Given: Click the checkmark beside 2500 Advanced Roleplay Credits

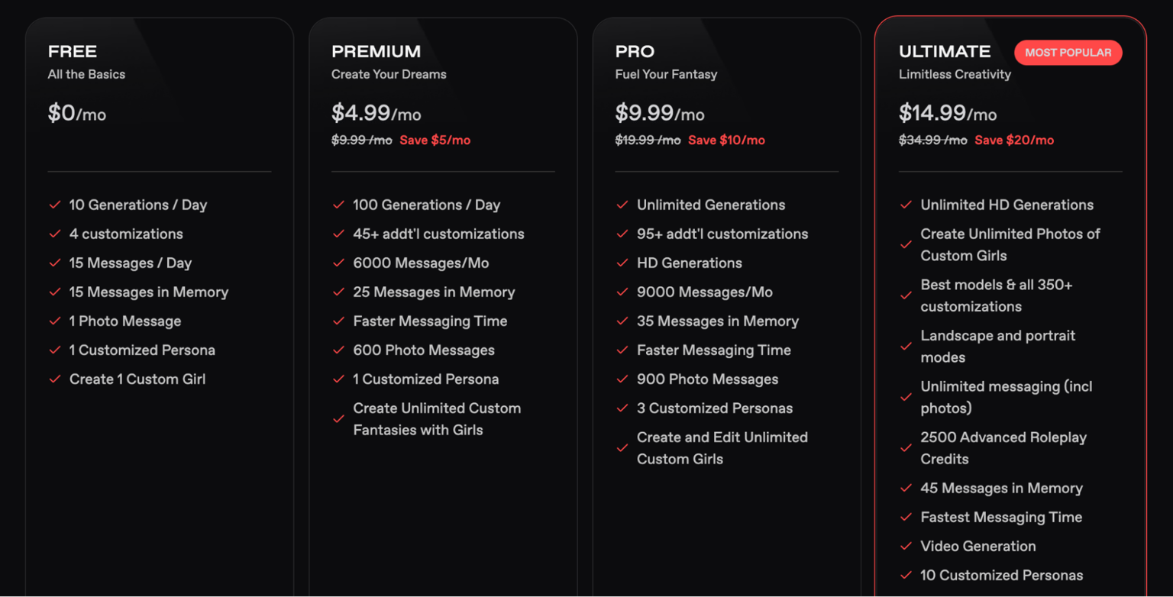Looking at the screenshot, I should click(x=906, y=448).
